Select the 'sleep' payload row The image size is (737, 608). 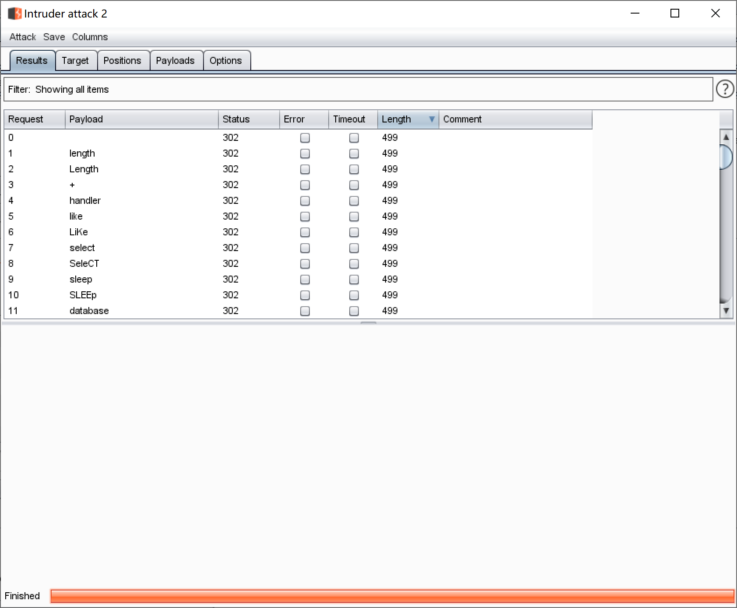[x=81, y=280]
